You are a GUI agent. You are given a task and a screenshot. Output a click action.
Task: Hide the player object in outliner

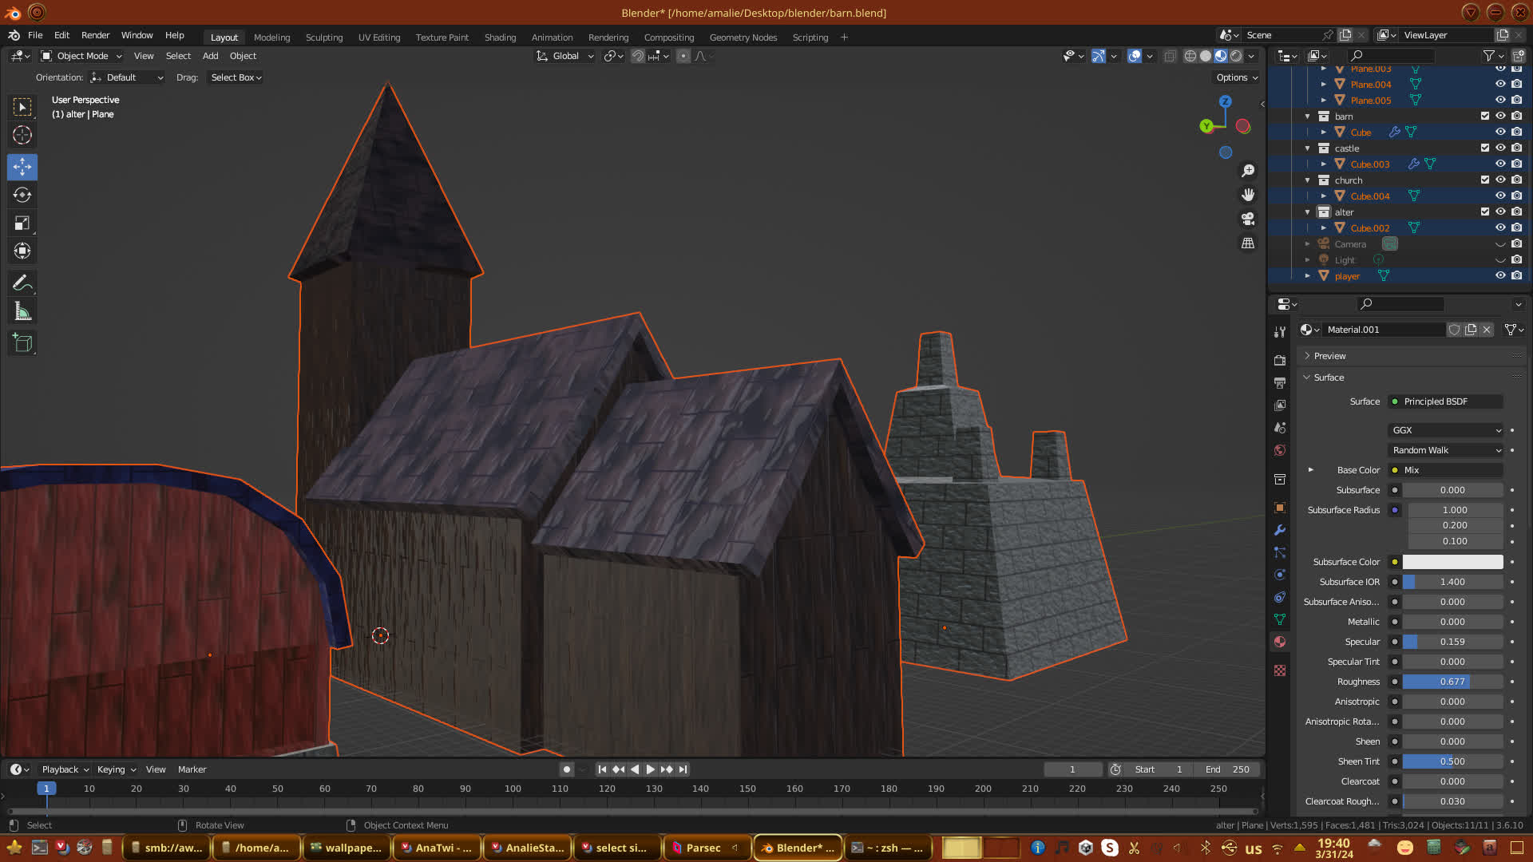[1500, 275]
